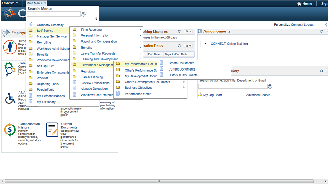
Task: Refresh the Company Directory pagelet
Action: 321,71
